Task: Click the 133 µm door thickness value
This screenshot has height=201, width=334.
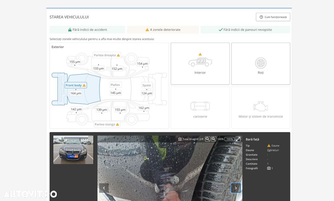Action: 99,69
